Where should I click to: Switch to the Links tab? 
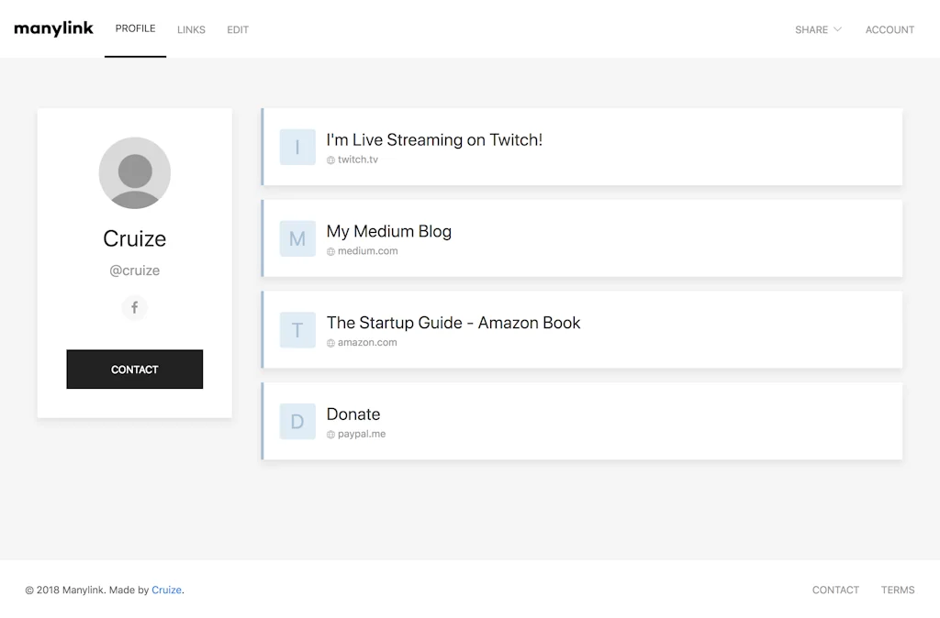191,29
